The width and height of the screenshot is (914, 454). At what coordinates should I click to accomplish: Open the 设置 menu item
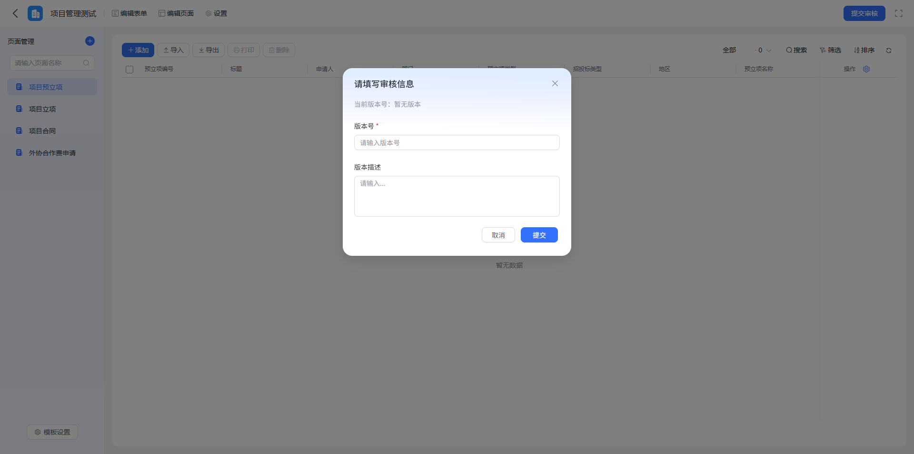point(216,13)
